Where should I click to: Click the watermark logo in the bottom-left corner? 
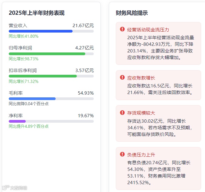[x=15, y=188]
